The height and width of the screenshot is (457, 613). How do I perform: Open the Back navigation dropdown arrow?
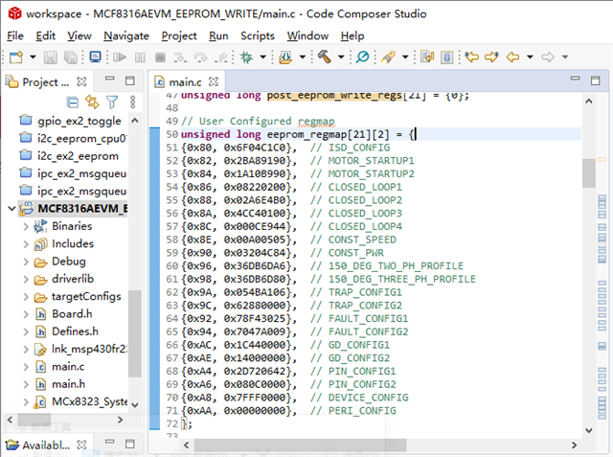(530, 57)
